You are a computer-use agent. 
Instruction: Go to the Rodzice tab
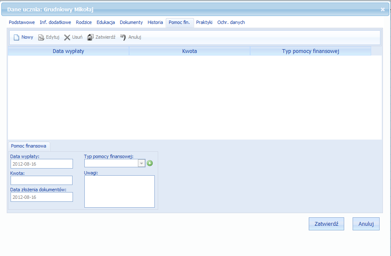[x=84, y=22]
